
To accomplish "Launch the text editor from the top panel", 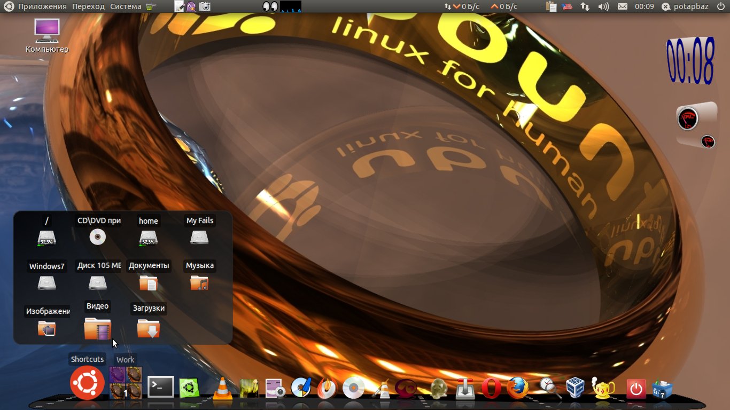I will [180, 6].
